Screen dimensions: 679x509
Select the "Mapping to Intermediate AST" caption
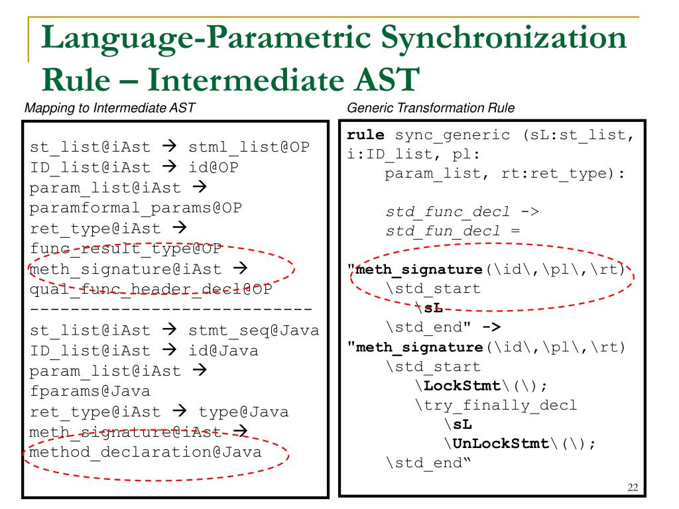pyautogui.click(x=110, y=108)
